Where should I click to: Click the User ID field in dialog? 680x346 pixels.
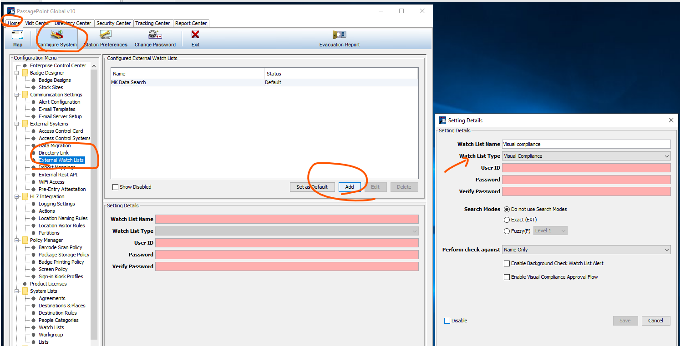tap(586, 168)
